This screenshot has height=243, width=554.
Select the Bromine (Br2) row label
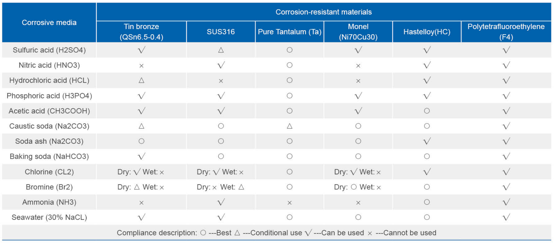coord(49,187)
